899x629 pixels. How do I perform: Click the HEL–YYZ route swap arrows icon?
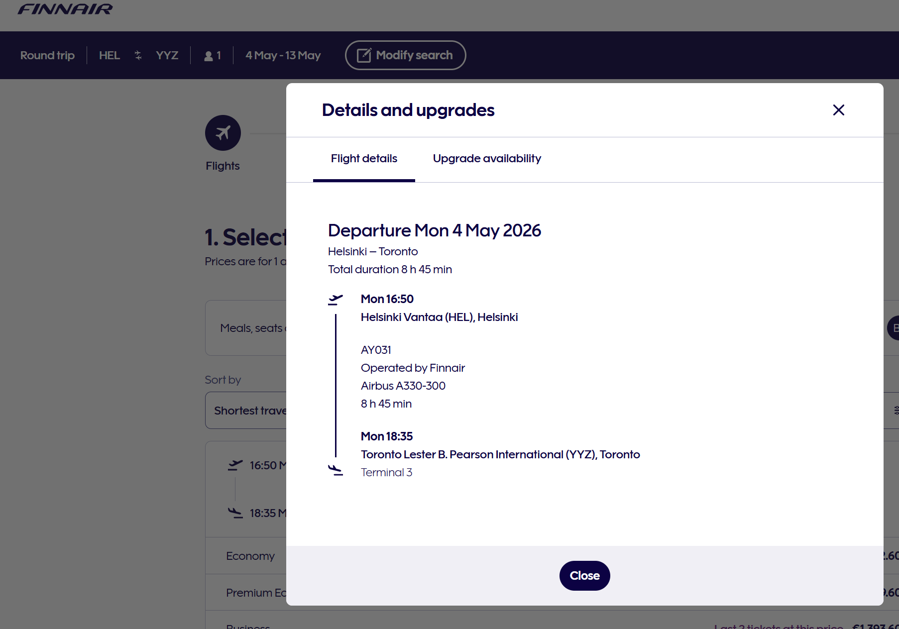(138, 55)
